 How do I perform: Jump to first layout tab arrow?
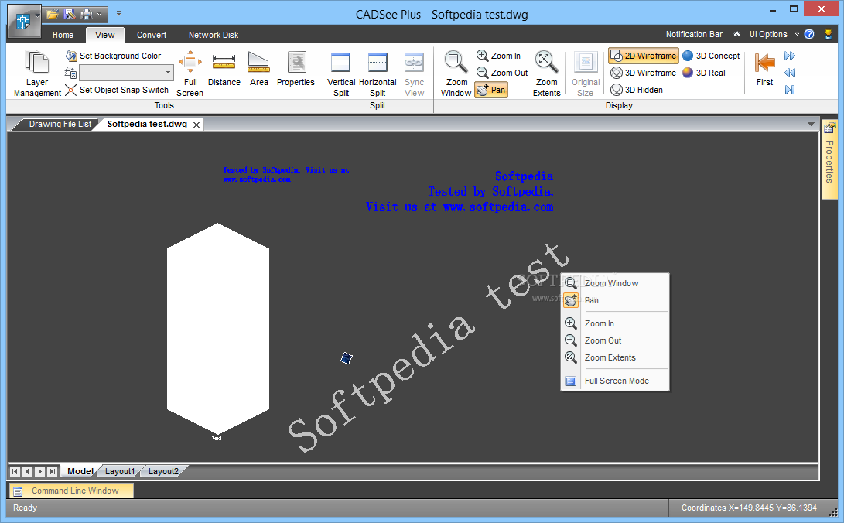[15, 471]
